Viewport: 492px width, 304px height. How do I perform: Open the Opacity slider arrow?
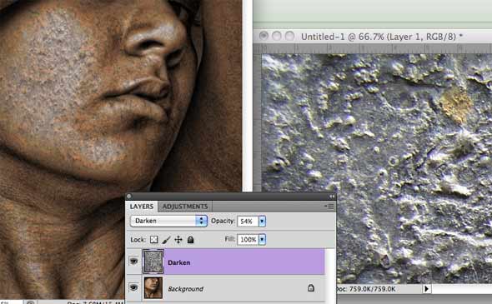pos(262,222)
